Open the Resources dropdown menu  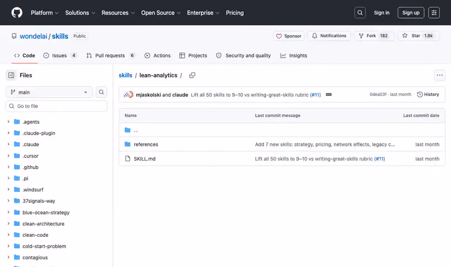(118, 13)
